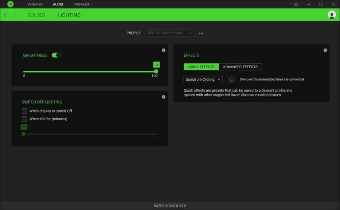The width and height of the screenshot is (340, 210).
Task: Click the idle minutes slider handle
Action: tap(23, 134)
